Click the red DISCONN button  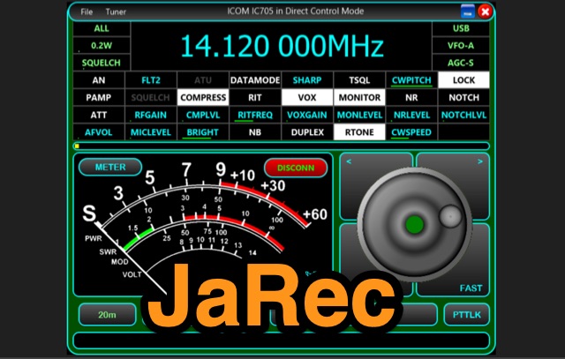[x=296, y=167]
